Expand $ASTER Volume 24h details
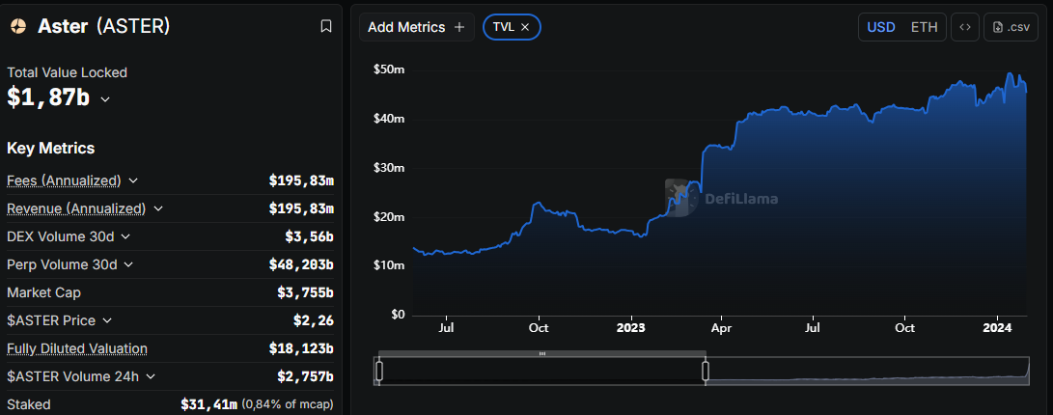The height and width of the screenshot is (415, 1053). coord(151,376)
